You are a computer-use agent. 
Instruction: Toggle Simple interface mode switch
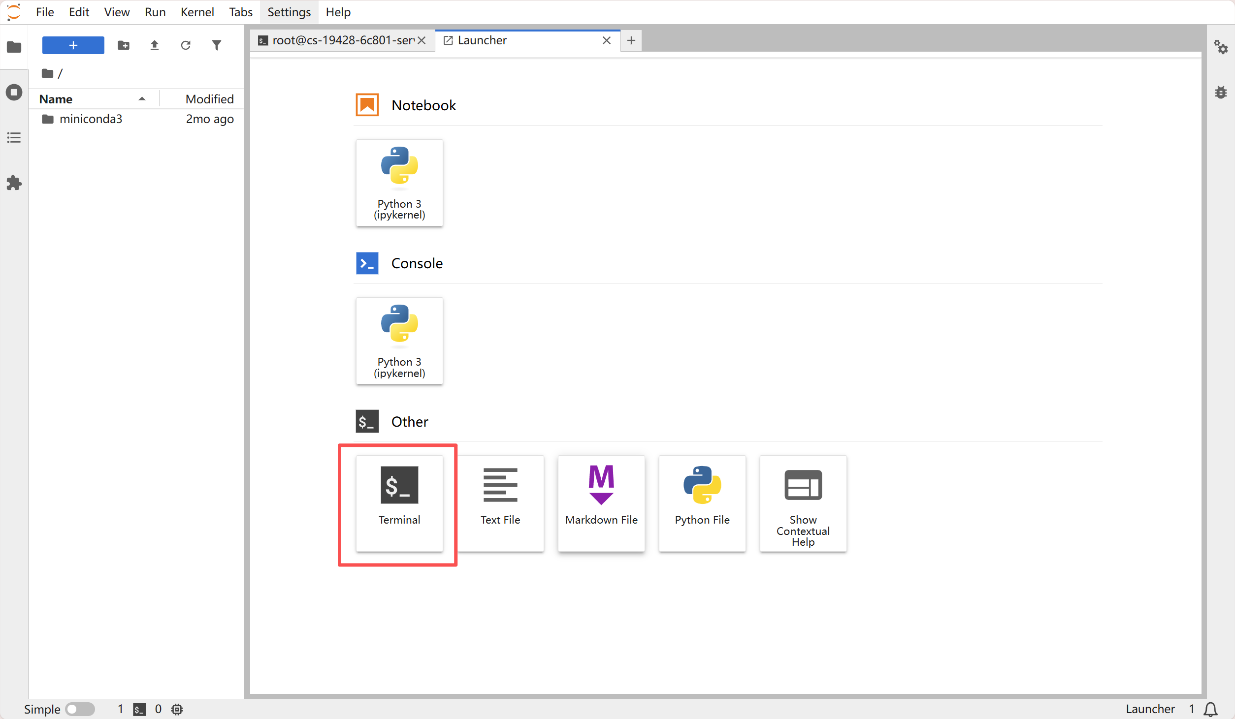(80, 709)
